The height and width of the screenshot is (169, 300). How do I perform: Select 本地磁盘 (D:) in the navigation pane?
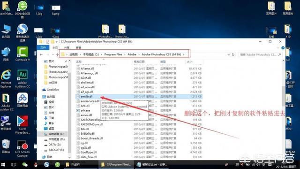pyautogui.click(x=54, y=139)
